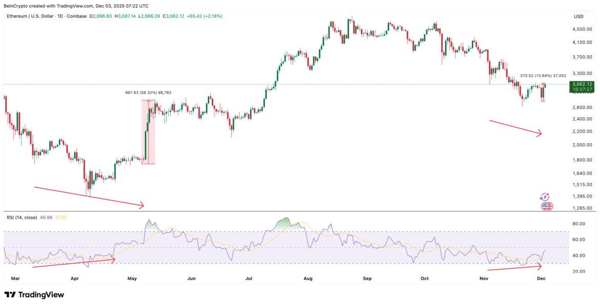Click the rising red RSI arrow near December
600x306 pixels.
pyautogui.click(x=514, y=267)
